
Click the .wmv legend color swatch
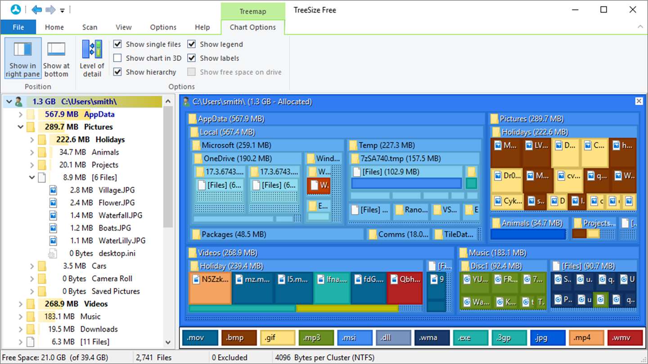pos(625,337)
